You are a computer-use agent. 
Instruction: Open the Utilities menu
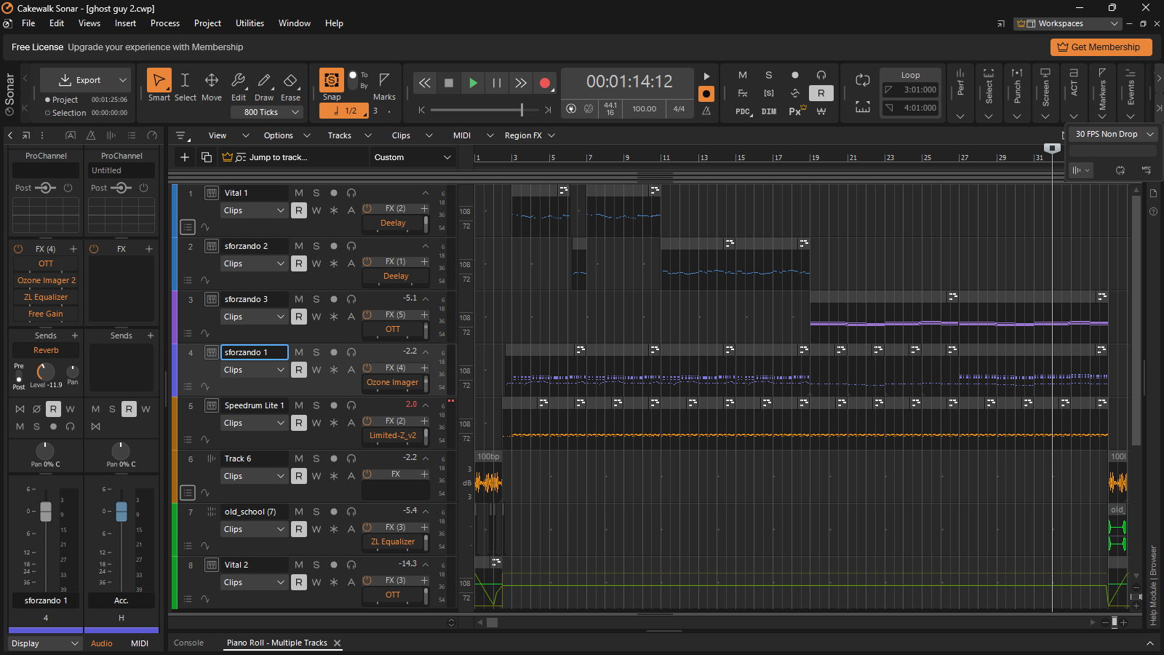point(250,23)
